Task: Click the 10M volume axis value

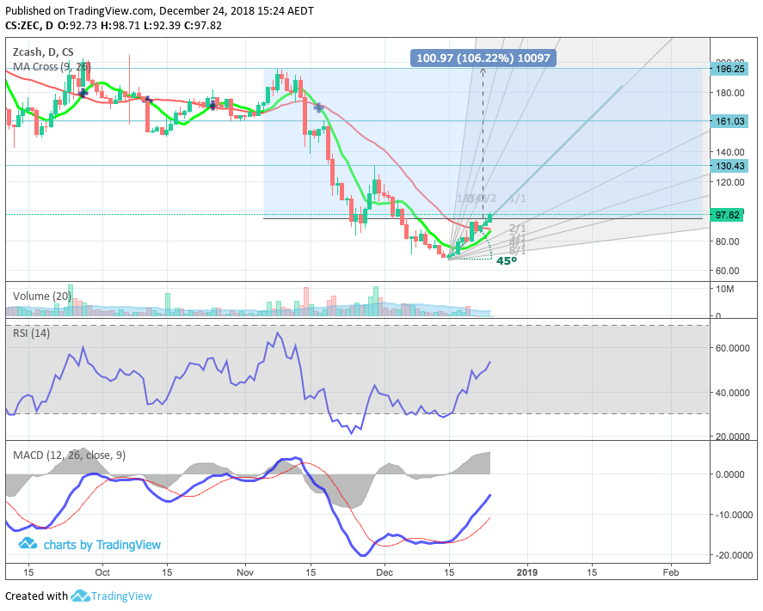Action: pos(724,289)
